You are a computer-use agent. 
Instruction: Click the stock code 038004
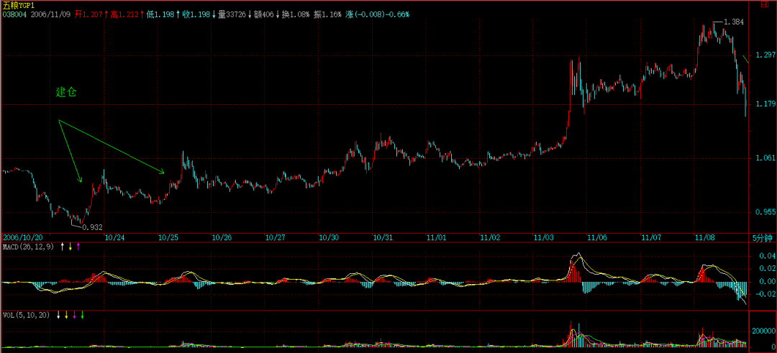tap(14, 15)
